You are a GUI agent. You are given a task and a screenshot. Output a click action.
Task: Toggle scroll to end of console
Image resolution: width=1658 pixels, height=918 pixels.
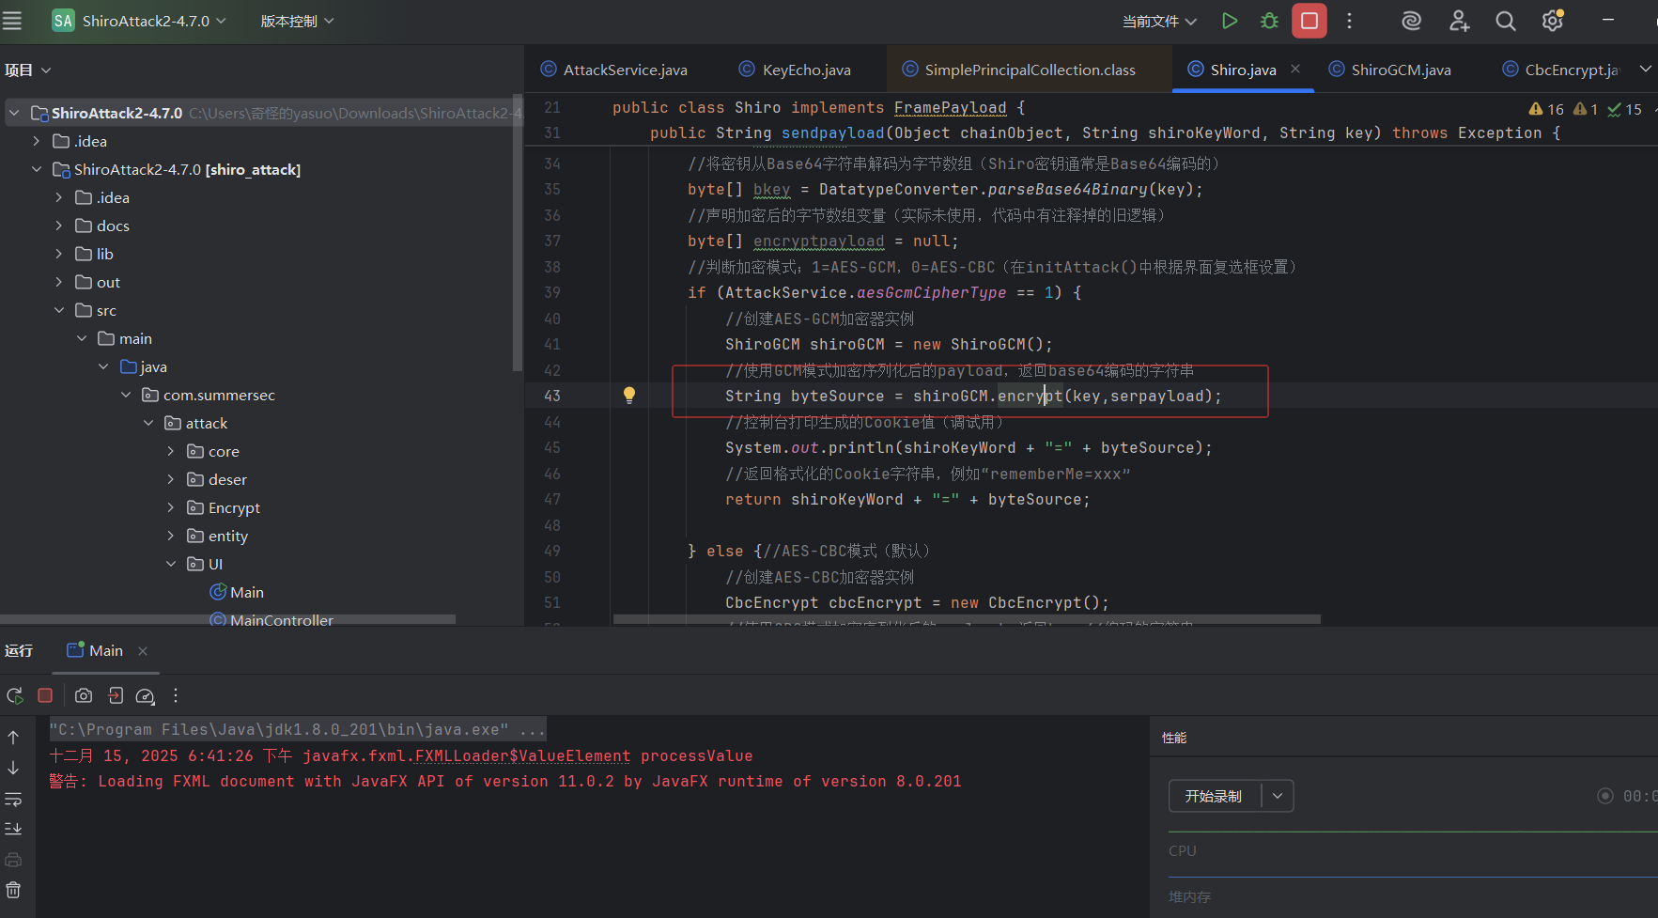pos(13,829)
